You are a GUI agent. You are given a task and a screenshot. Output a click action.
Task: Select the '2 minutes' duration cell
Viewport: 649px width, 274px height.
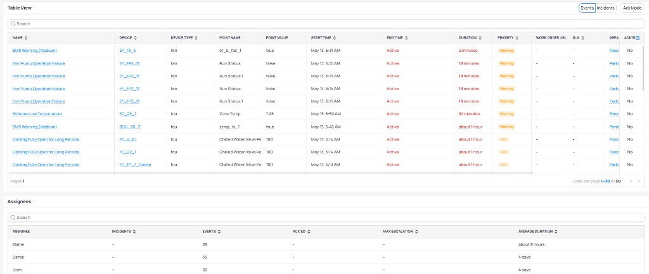click(x=468, y=51)
